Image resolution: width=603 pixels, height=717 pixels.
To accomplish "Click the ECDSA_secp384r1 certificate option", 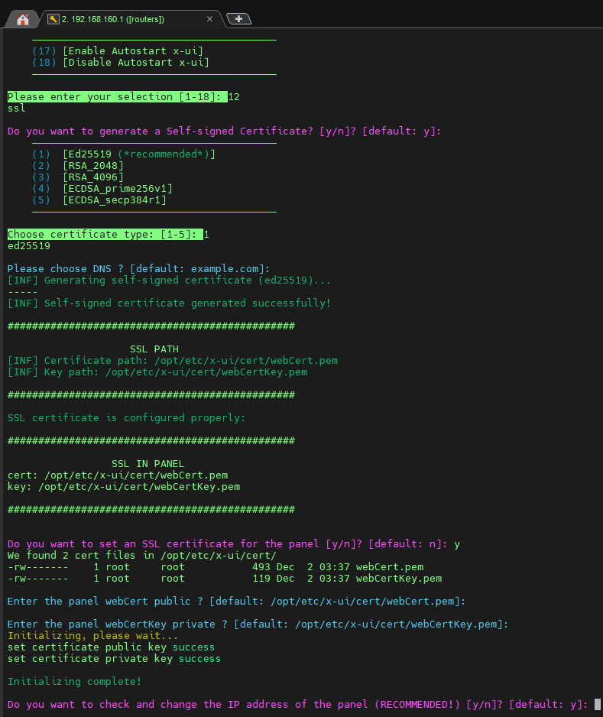I will pos(114,200).
